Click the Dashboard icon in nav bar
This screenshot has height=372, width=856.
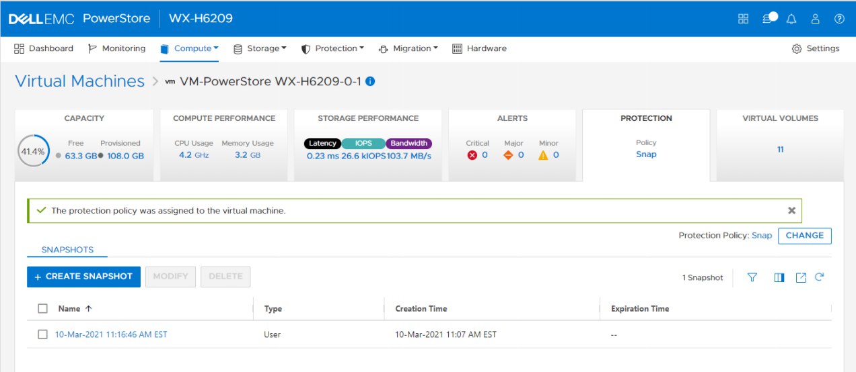19,48
